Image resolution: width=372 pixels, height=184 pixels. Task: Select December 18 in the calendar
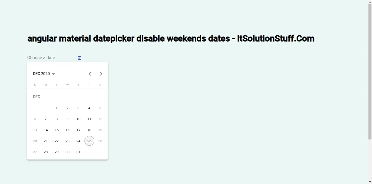point(89,130)
